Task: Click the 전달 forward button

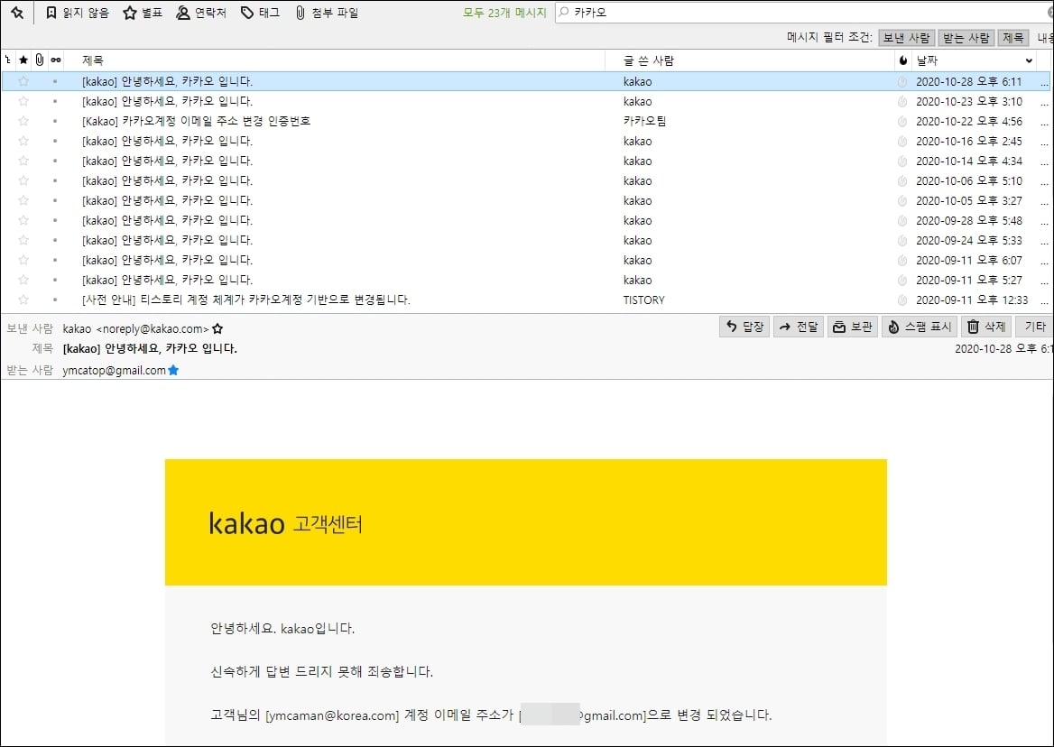Action: coord(799,327)
